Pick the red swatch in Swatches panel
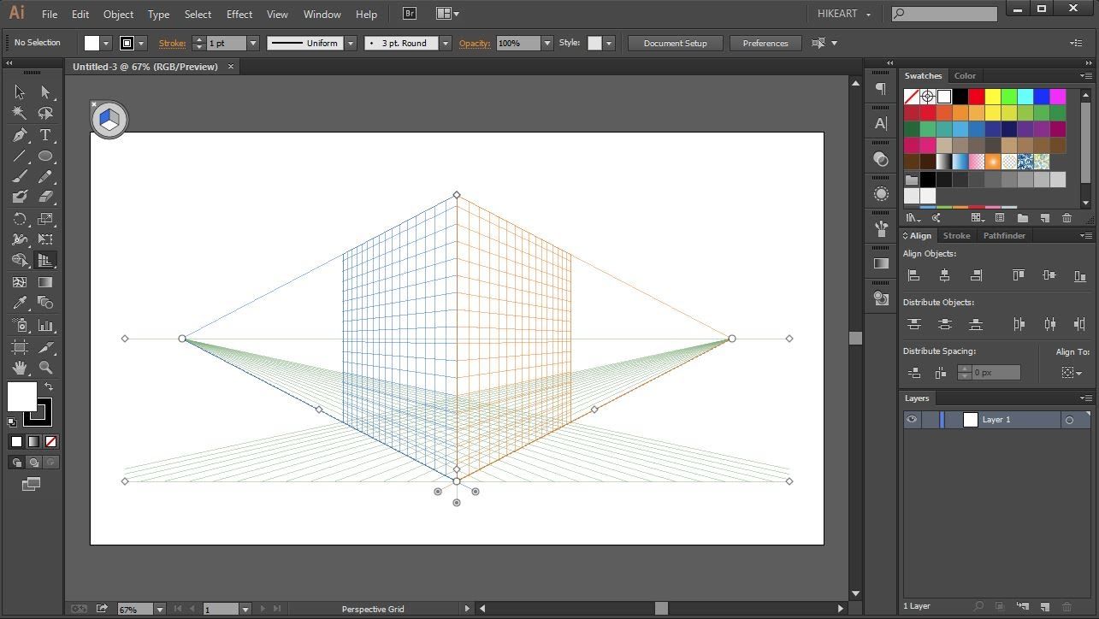The width and height of the screenshot is (1099, 619). coord(977,97)
